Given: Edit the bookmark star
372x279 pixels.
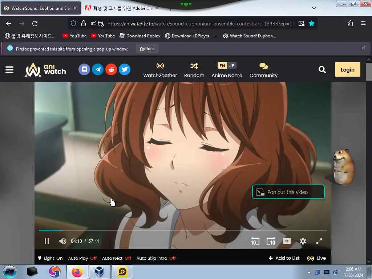Looking at the screenshot, I should (312, 23).
